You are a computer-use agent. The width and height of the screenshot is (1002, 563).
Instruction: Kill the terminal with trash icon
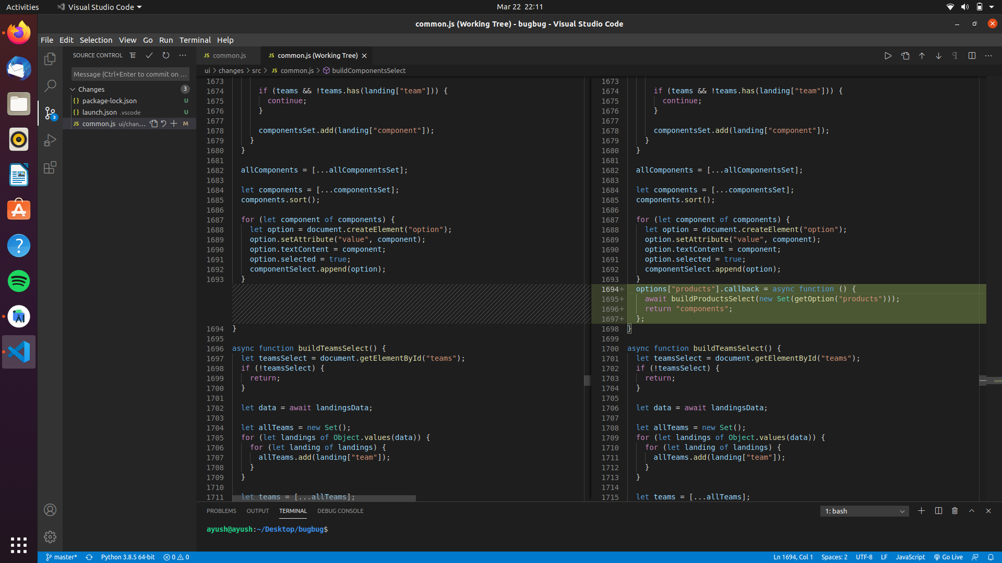pos(955,511)
